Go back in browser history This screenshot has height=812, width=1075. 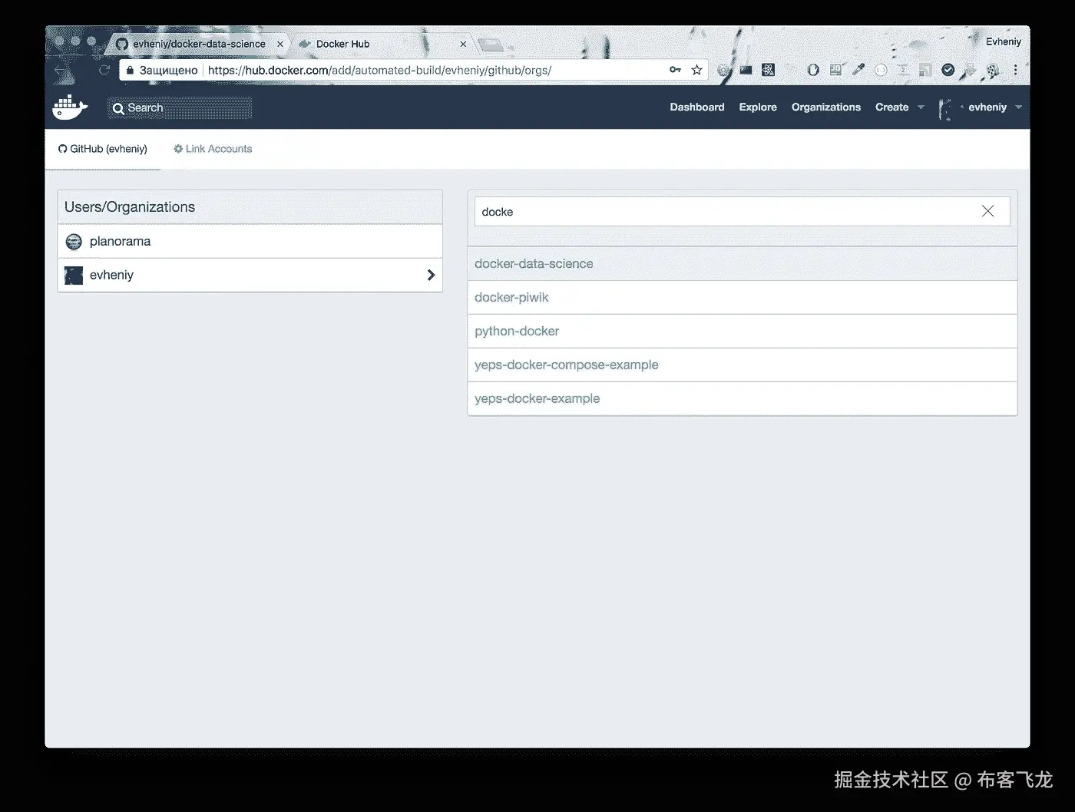(61, 70)
